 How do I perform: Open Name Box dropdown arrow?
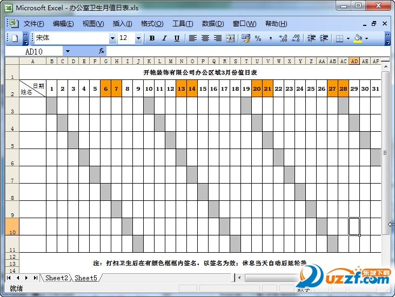pyautogui.click(x=68, y=51)
